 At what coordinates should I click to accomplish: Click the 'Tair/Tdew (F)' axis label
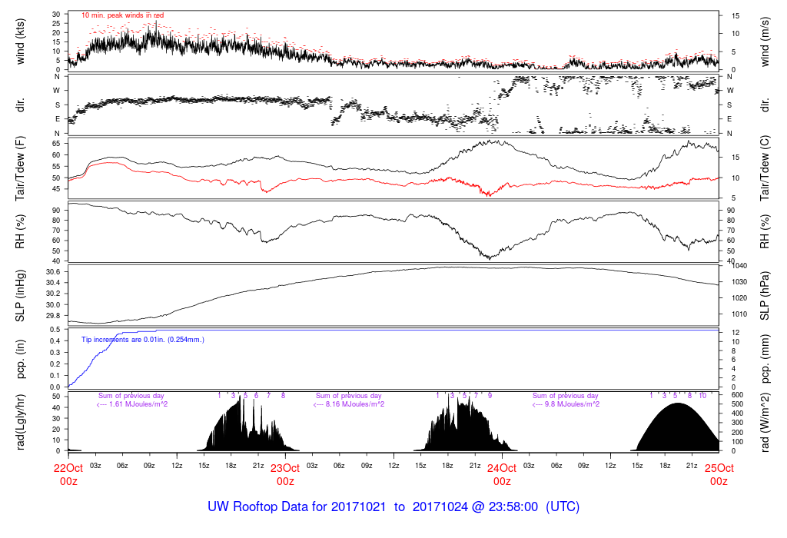point(21,171)
